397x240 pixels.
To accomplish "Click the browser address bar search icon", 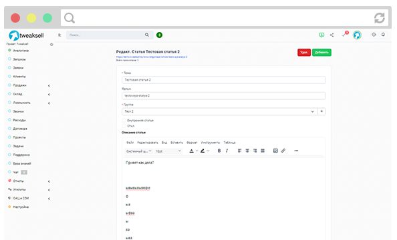I will (x=70, y=18).
